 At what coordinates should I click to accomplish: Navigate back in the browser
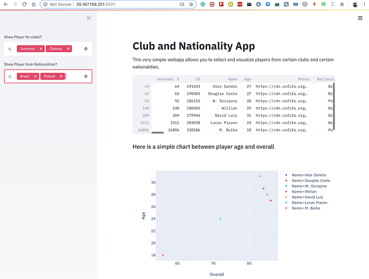[x=6, y=4]
